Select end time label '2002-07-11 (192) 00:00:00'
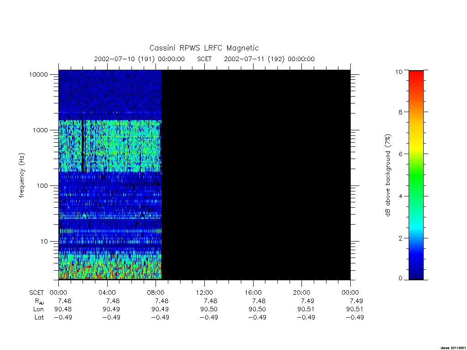This screenshot has height=350, width=467. point(269,59)
